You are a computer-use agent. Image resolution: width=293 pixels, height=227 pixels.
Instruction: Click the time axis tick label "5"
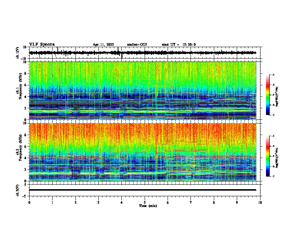point(145,203)
